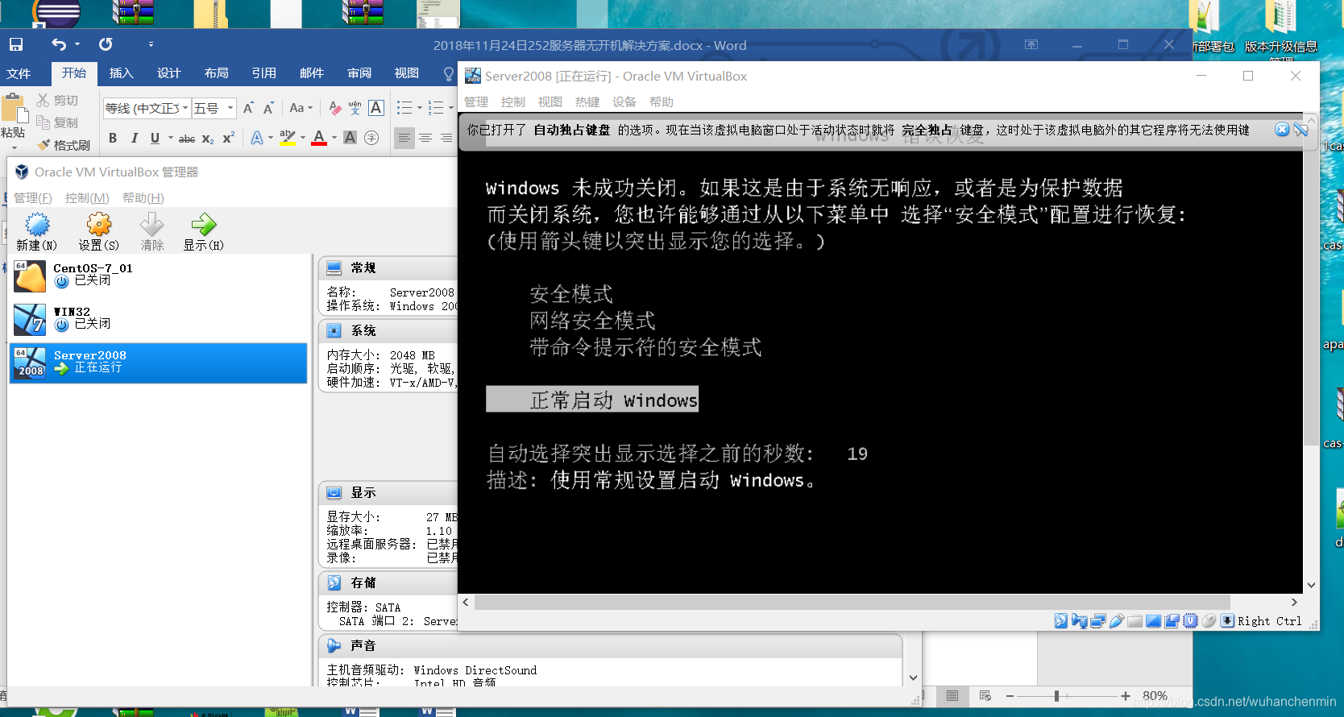The image size is (1344, 717).
Task: Click the audio indicator icon in VM status bar
Action: 1080,620
